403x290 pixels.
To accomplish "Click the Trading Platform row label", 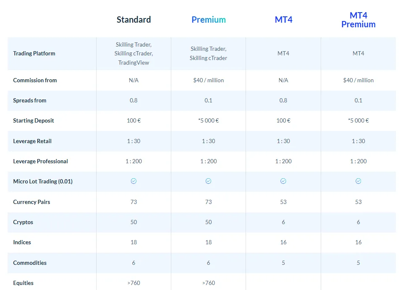I will [x=34, y=53].
